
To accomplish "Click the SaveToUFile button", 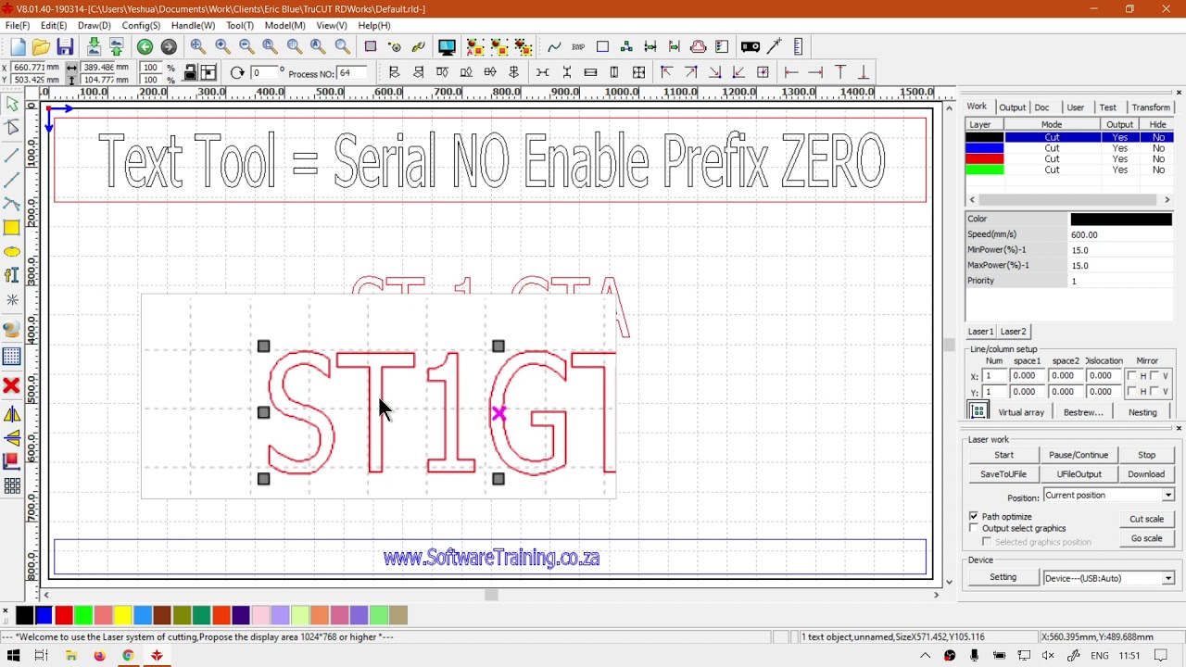I will [x=1003, y=474].
